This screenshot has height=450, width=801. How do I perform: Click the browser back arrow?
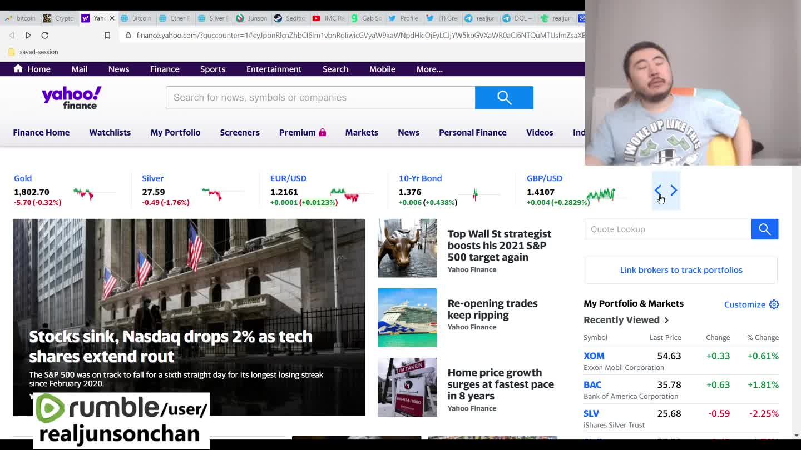pos(12,35)
